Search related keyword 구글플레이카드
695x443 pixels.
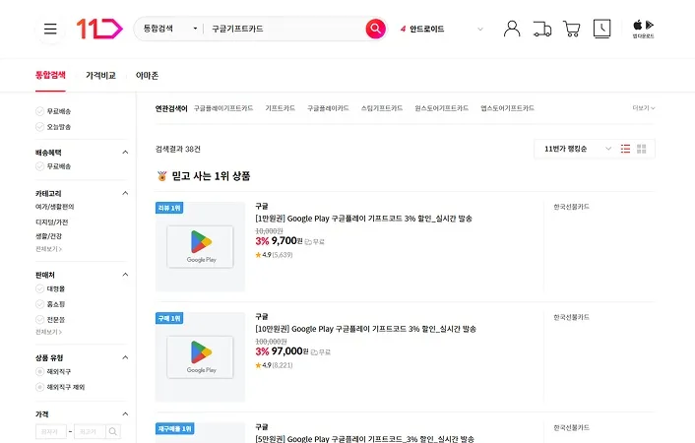click(328, 108)
